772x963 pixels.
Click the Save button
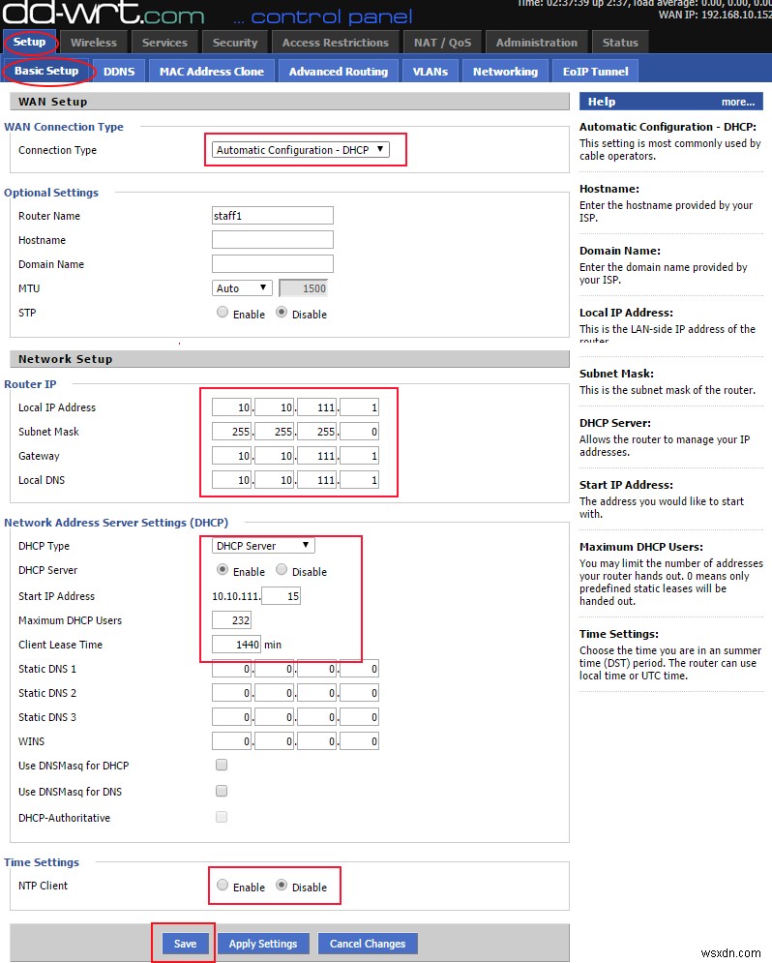(185, 944)
